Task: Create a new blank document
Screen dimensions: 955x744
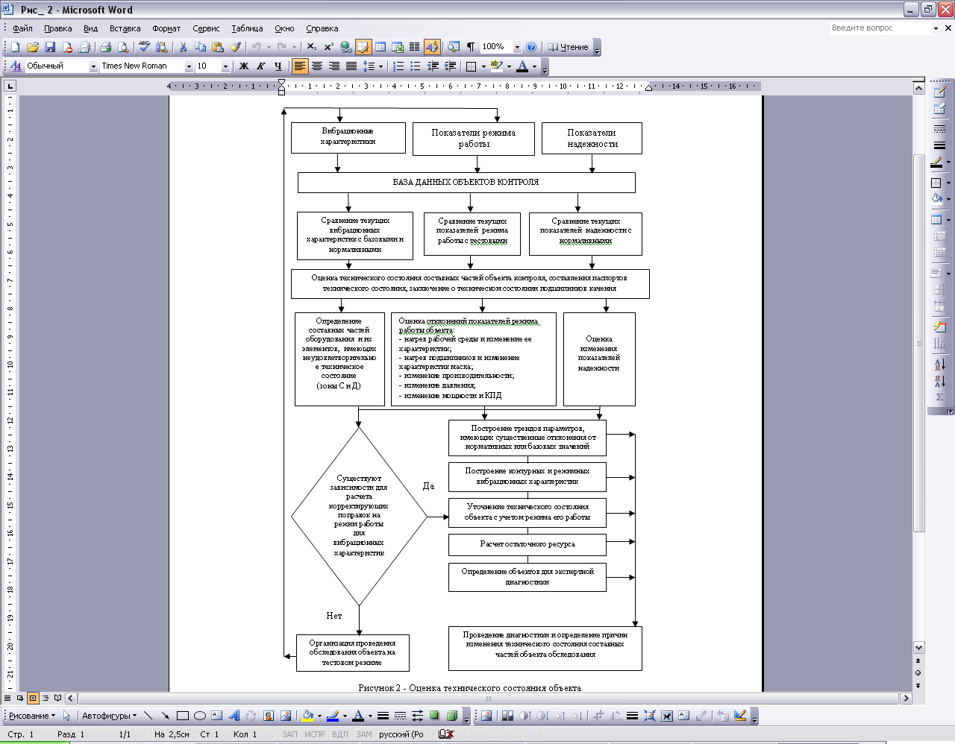Action: click(15, 47)
